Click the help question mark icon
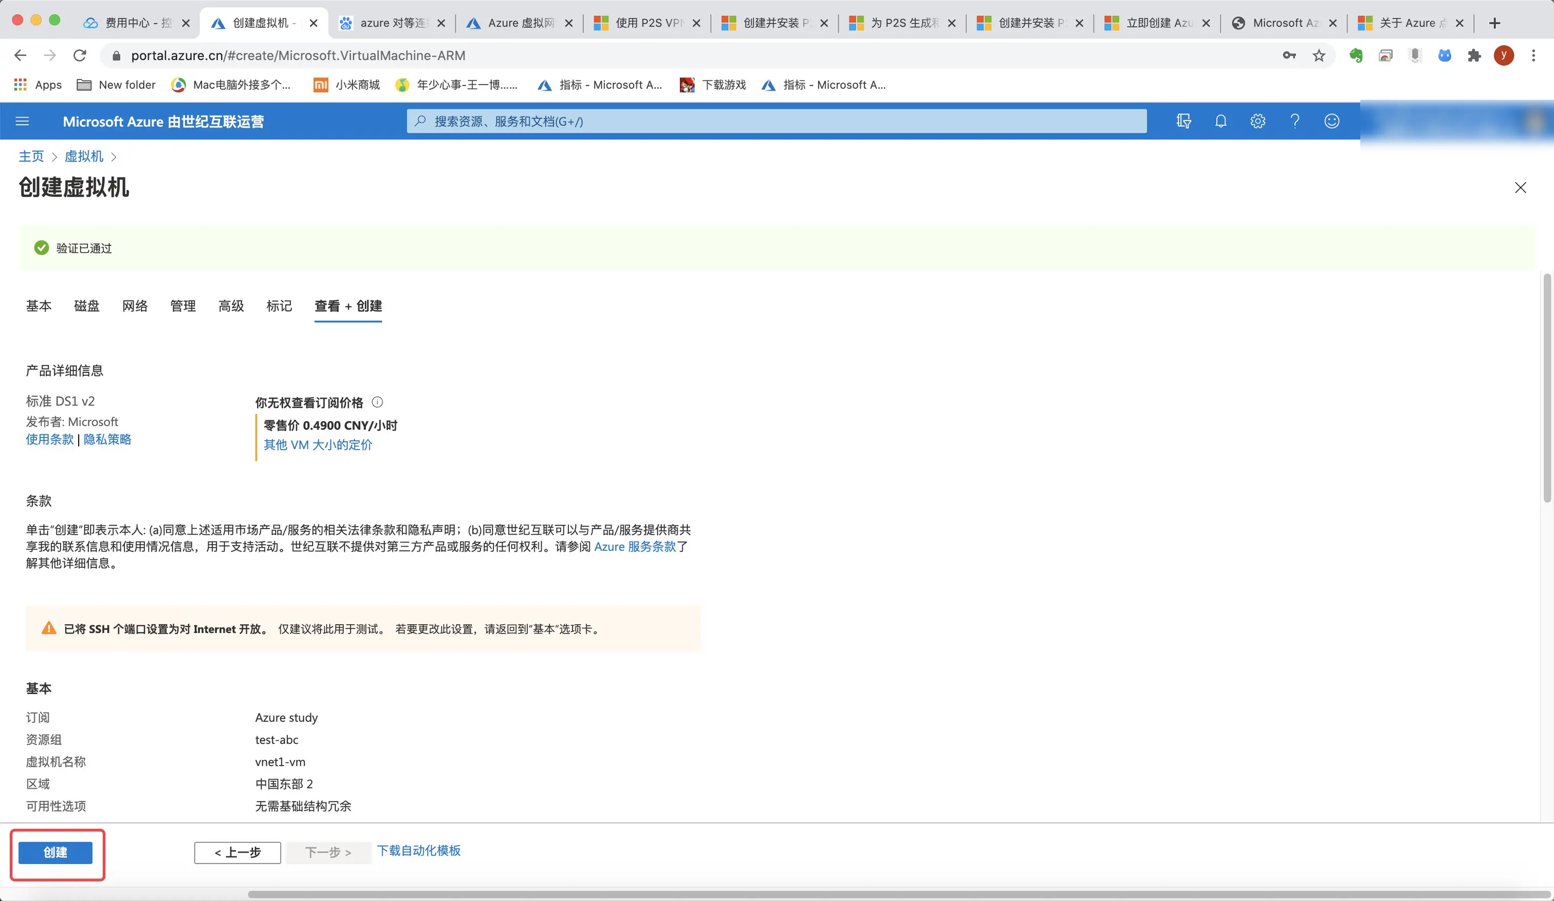 click(x=1294, y=121)
